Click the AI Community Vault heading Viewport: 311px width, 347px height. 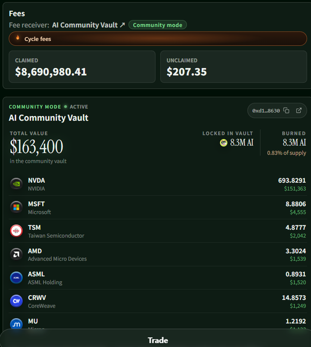[x=48, y=118]
